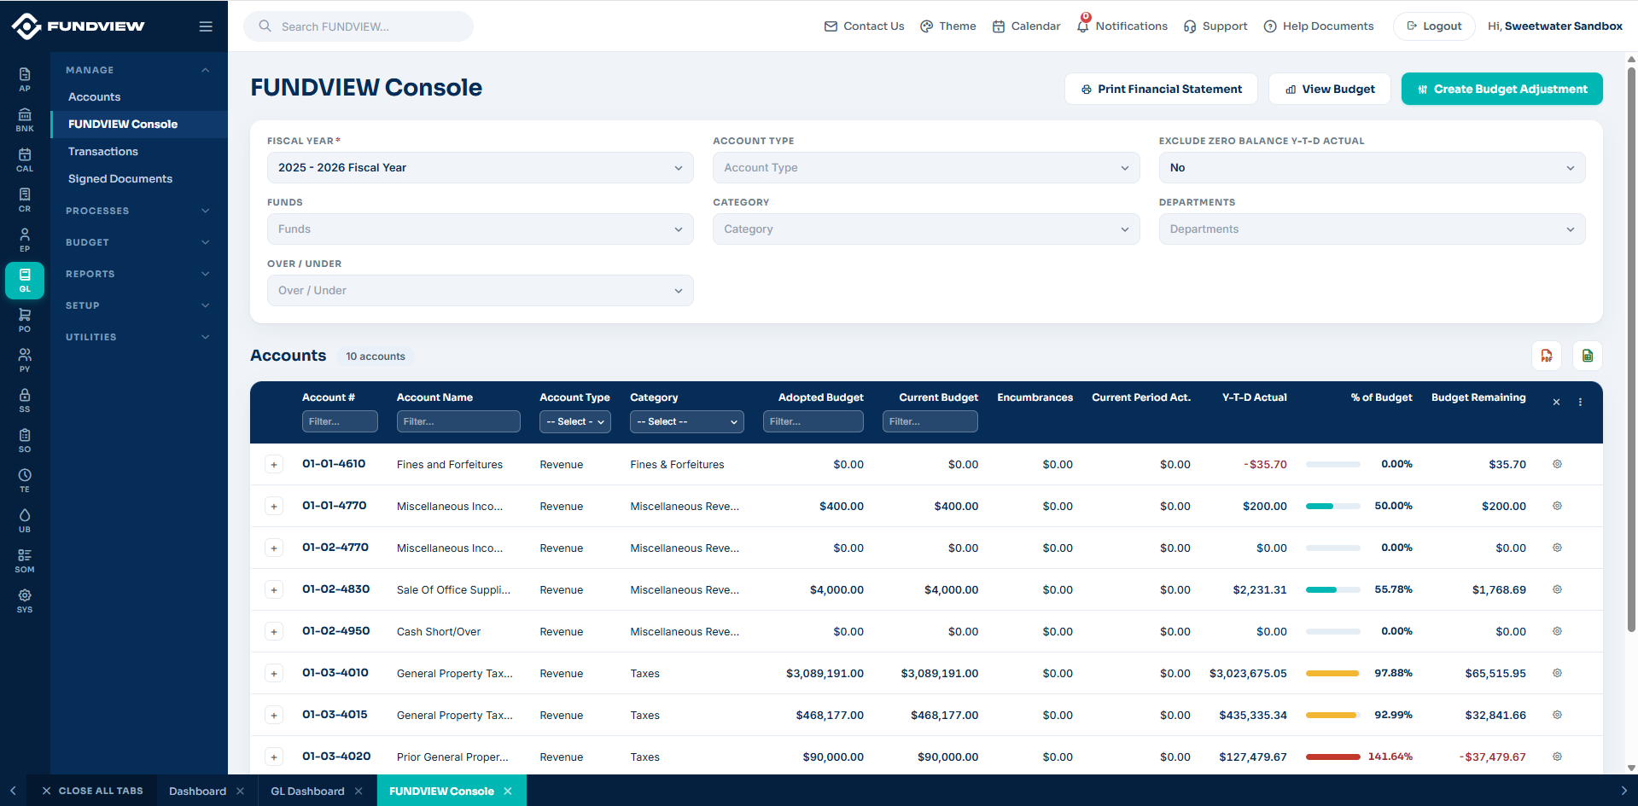Viewport: 1638px width, 806px height.
Task: Open the BNK banking module
Action: pyautogui.click(x=25, y=119)
